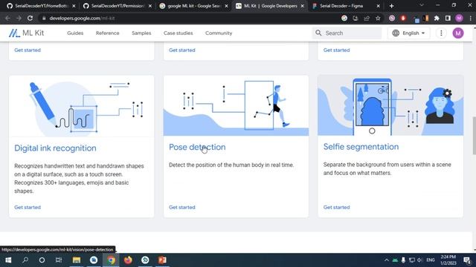Open the Guides menu

point(75,33)
